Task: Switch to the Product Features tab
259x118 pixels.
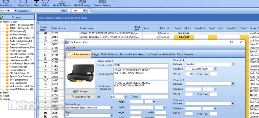Action: click(110, 54)
